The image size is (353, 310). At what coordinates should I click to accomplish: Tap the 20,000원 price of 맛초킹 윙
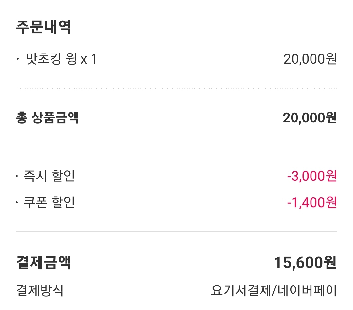(310, 59)
